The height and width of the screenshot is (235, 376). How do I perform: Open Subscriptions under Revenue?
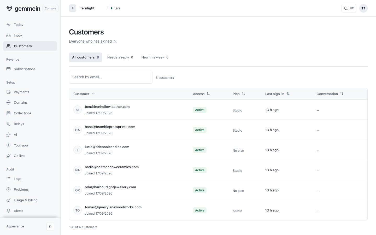(x=30, y=69)
